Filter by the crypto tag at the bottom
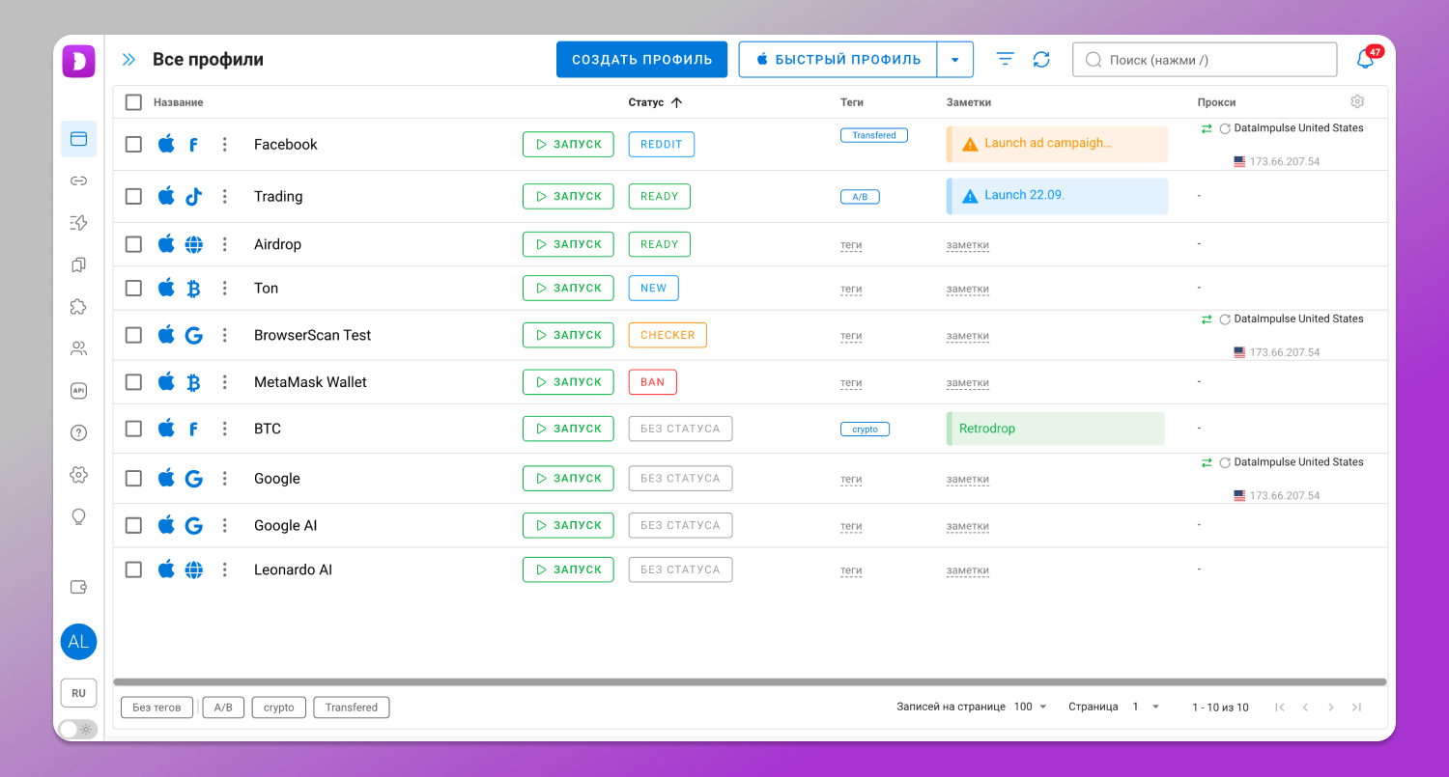Screen dimensions: 1449x777 pos(279,708)
